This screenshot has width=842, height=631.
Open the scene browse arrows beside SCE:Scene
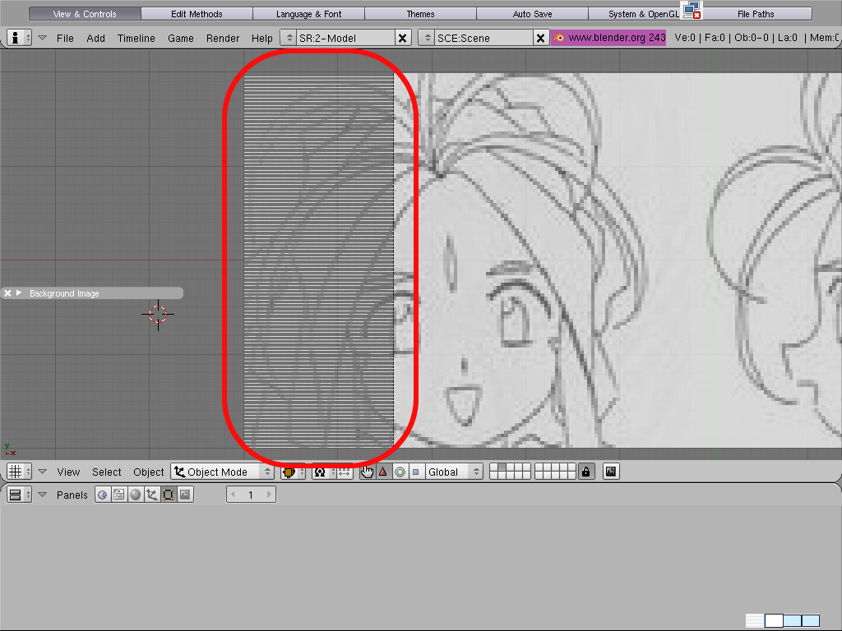(427, 38)
